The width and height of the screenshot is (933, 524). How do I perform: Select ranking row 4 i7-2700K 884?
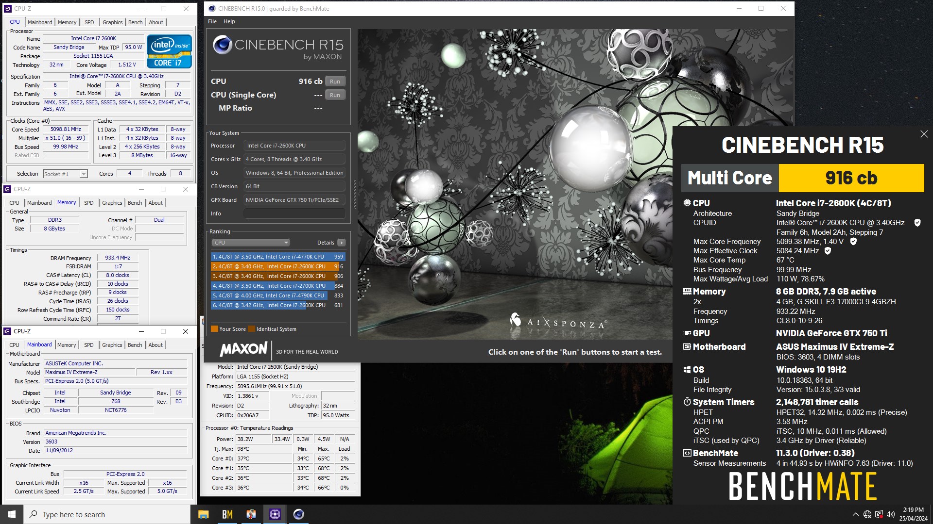tap(278, 286)
